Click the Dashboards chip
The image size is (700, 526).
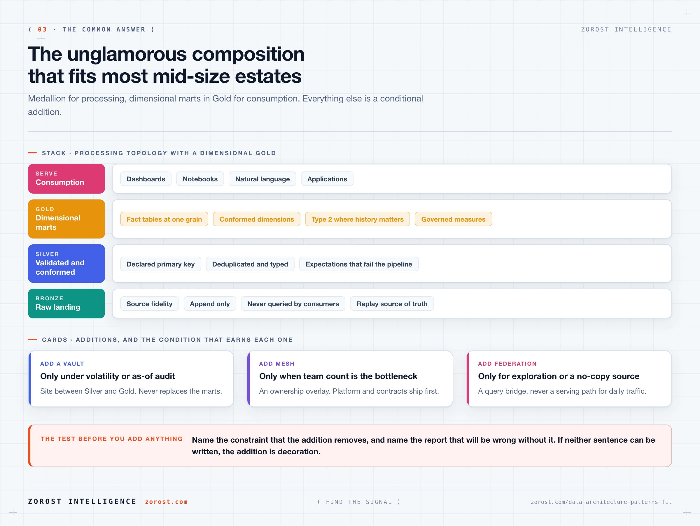coord(146,179)
